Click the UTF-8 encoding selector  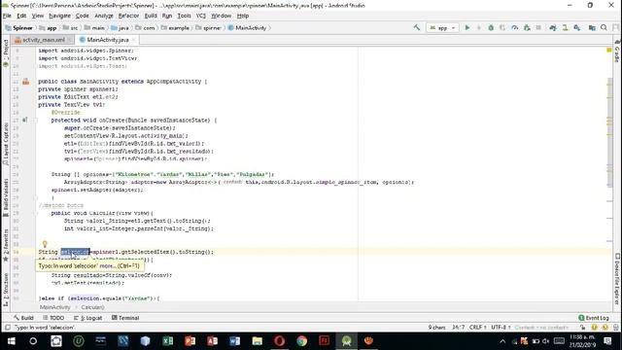coord(501,328)
